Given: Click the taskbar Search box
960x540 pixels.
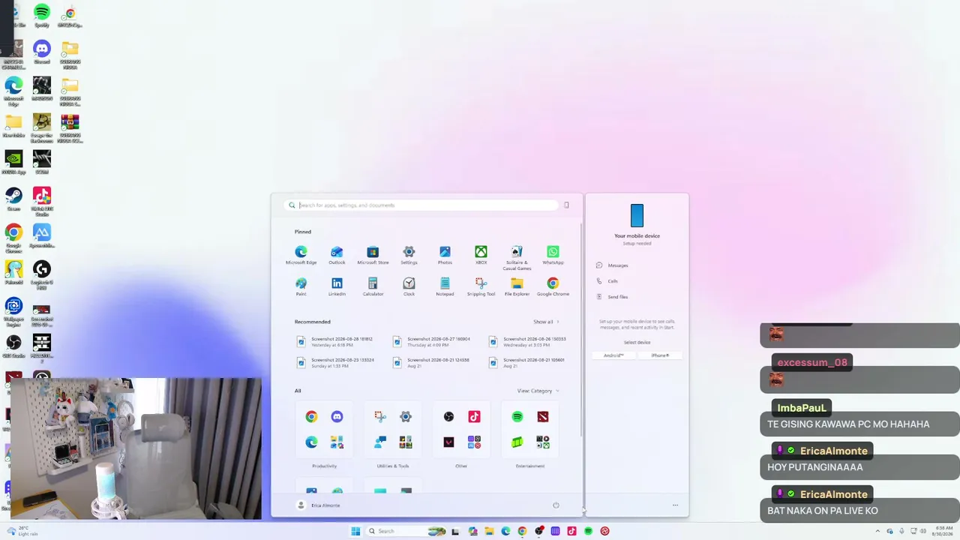Looking at the screenshot, I should pyautogui.click(x=406, y=531).
